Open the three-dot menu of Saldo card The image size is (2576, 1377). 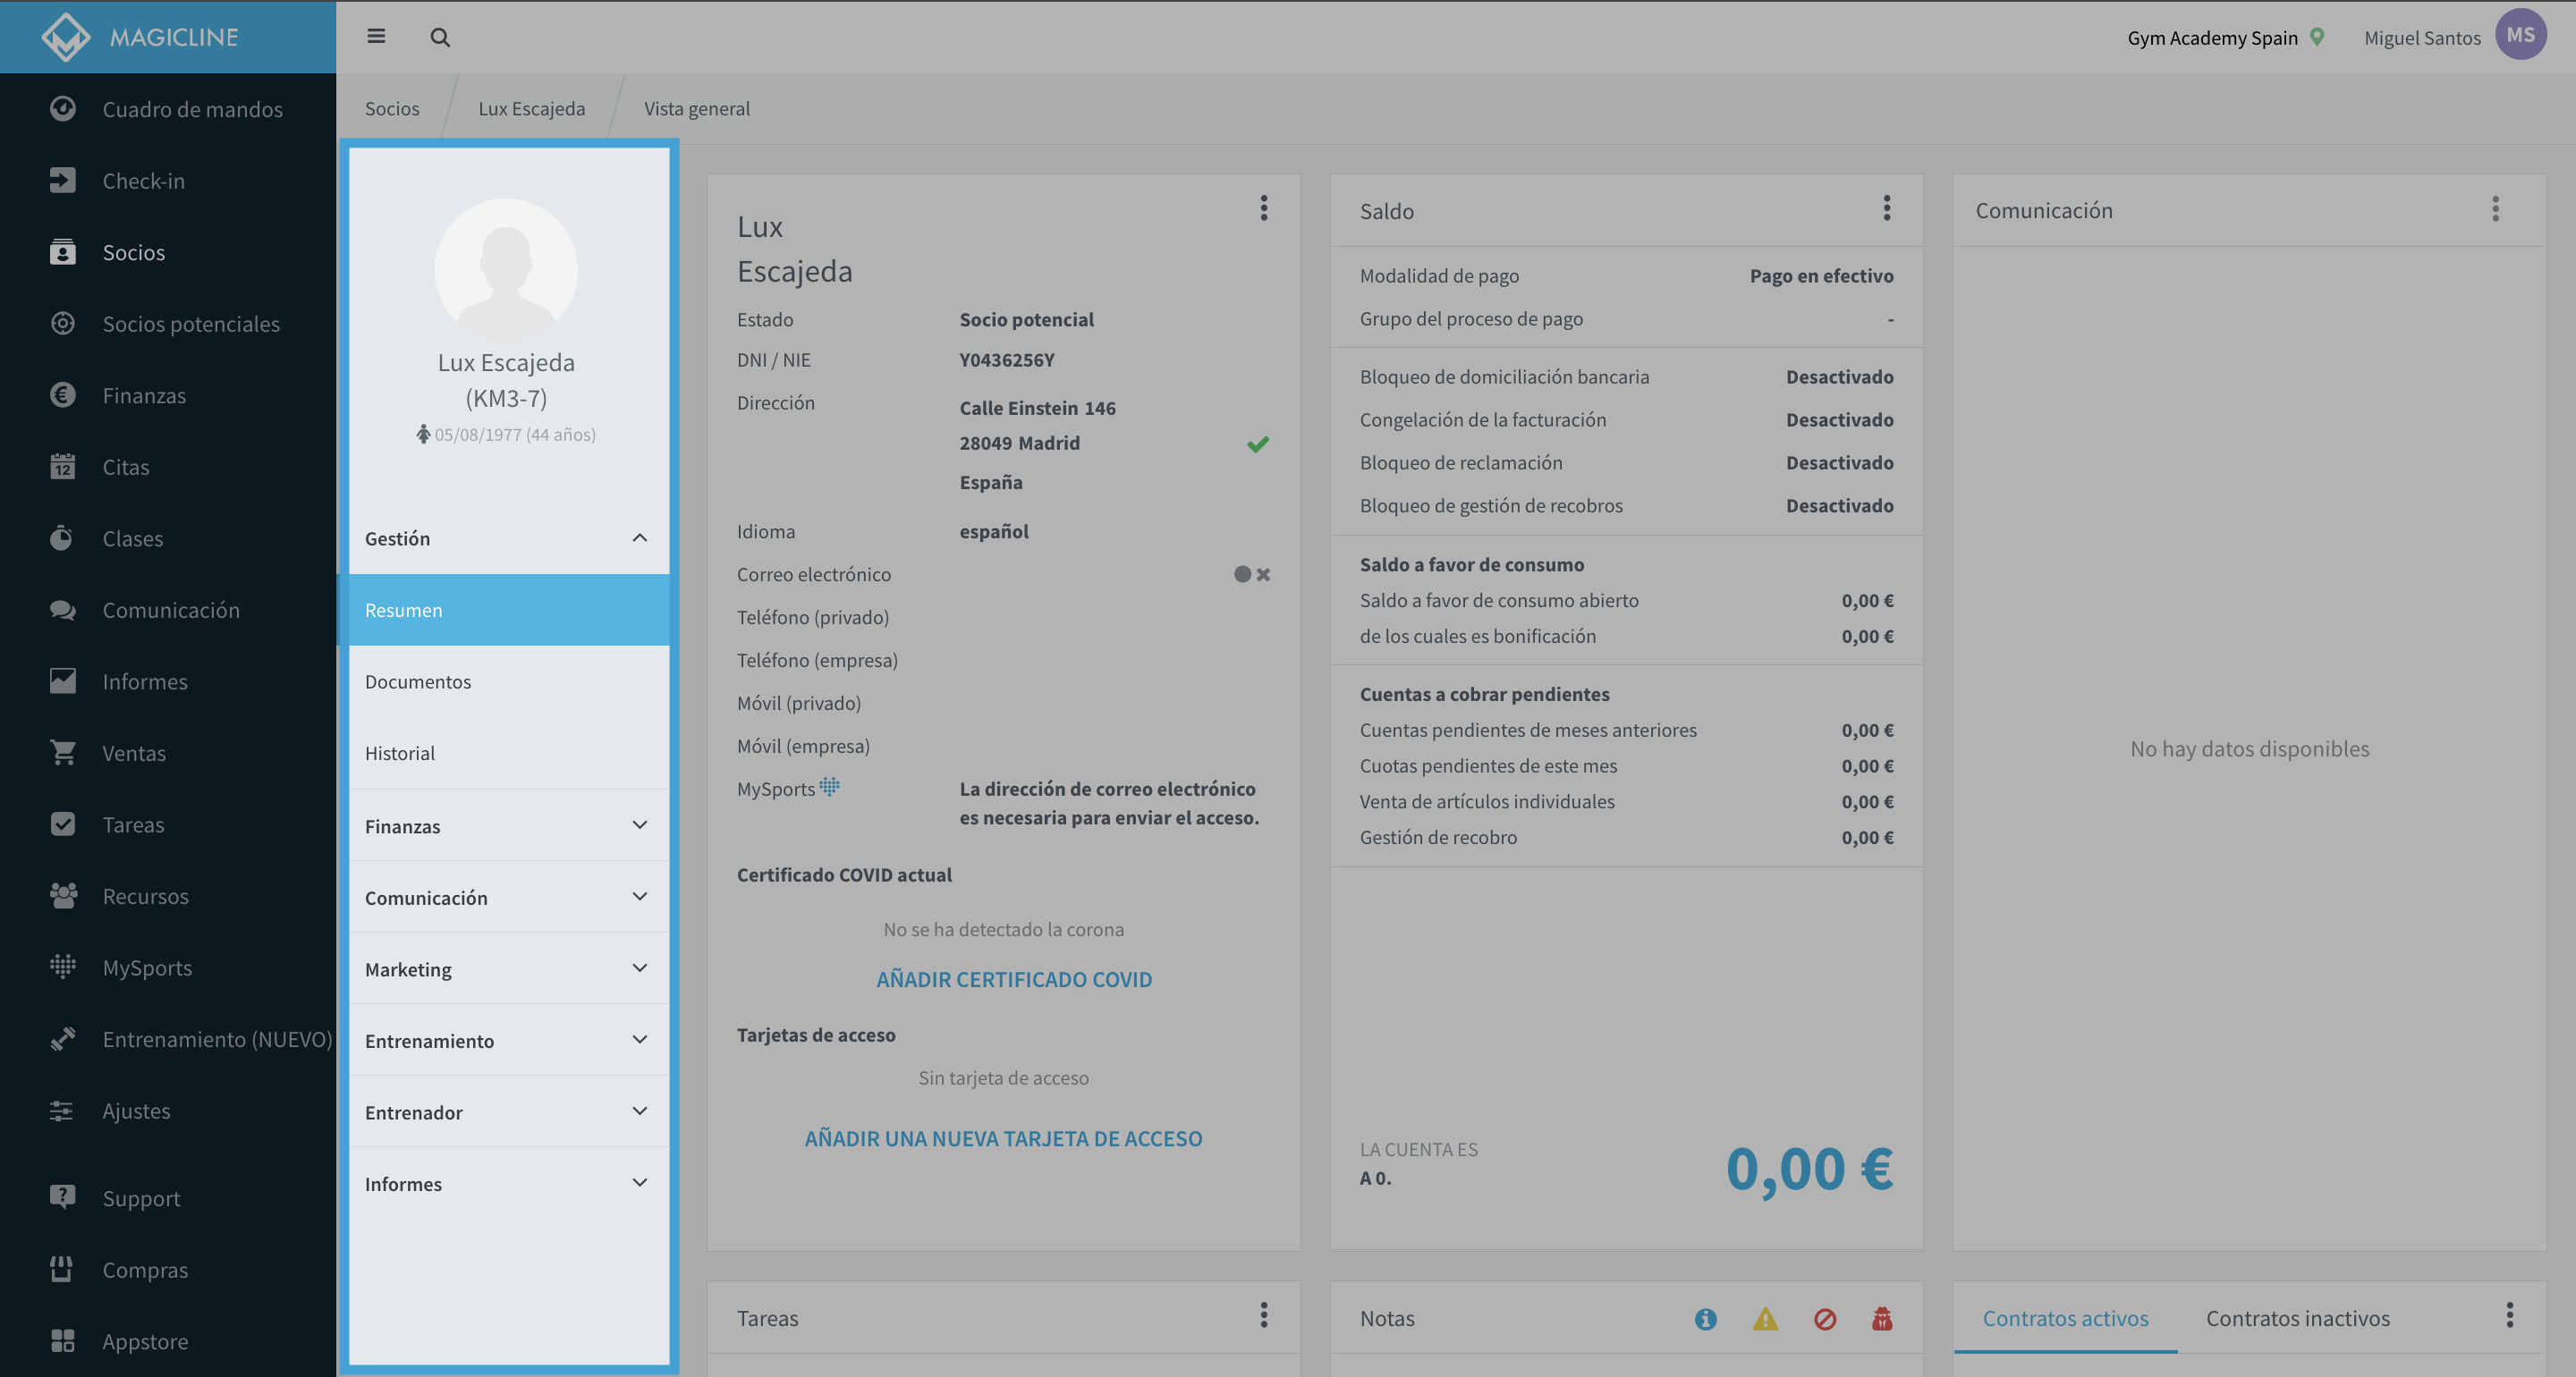[1887, 208]
